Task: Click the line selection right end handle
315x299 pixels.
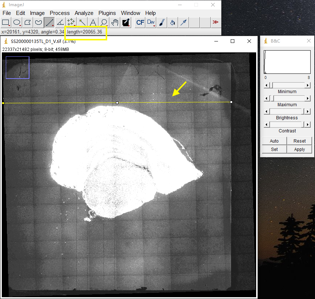Action: [x=231, y=102]
